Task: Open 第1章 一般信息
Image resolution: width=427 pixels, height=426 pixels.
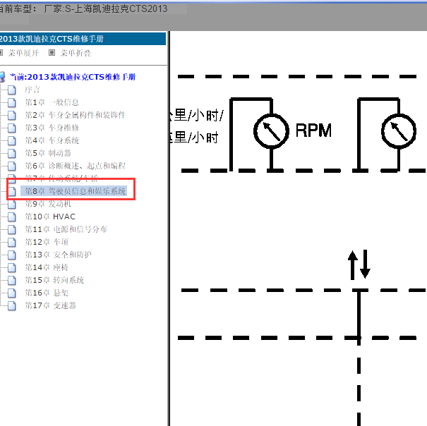Action: 52,103
